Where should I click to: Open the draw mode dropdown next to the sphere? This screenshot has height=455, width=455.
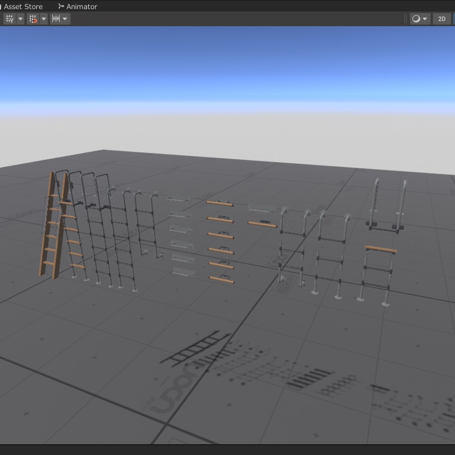425,19
